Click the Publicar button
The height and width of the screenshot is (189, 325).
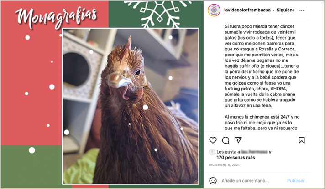point(296,181)
